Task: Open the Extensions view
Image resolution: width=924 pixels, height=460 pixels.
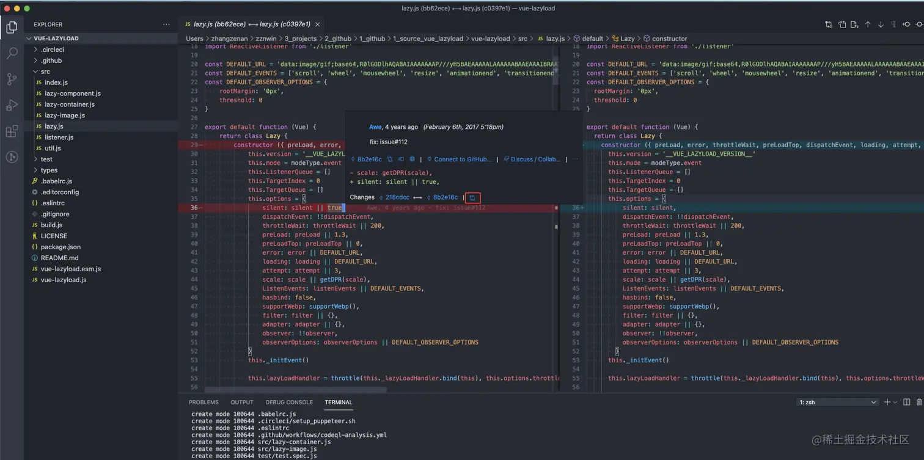Action: tap(12, 132)
